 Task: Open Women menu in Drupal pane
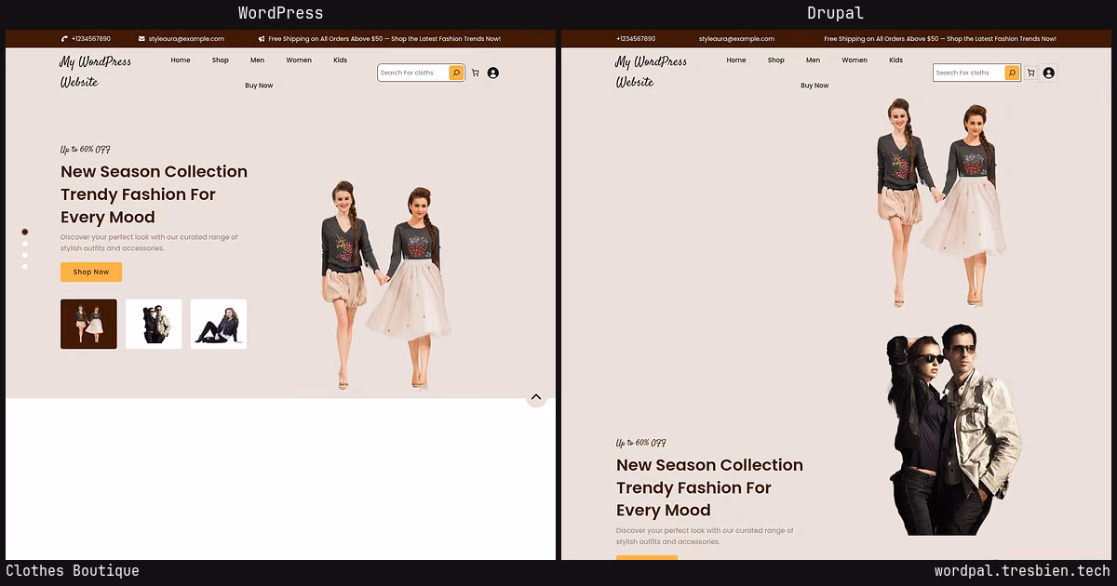point(855,60)
